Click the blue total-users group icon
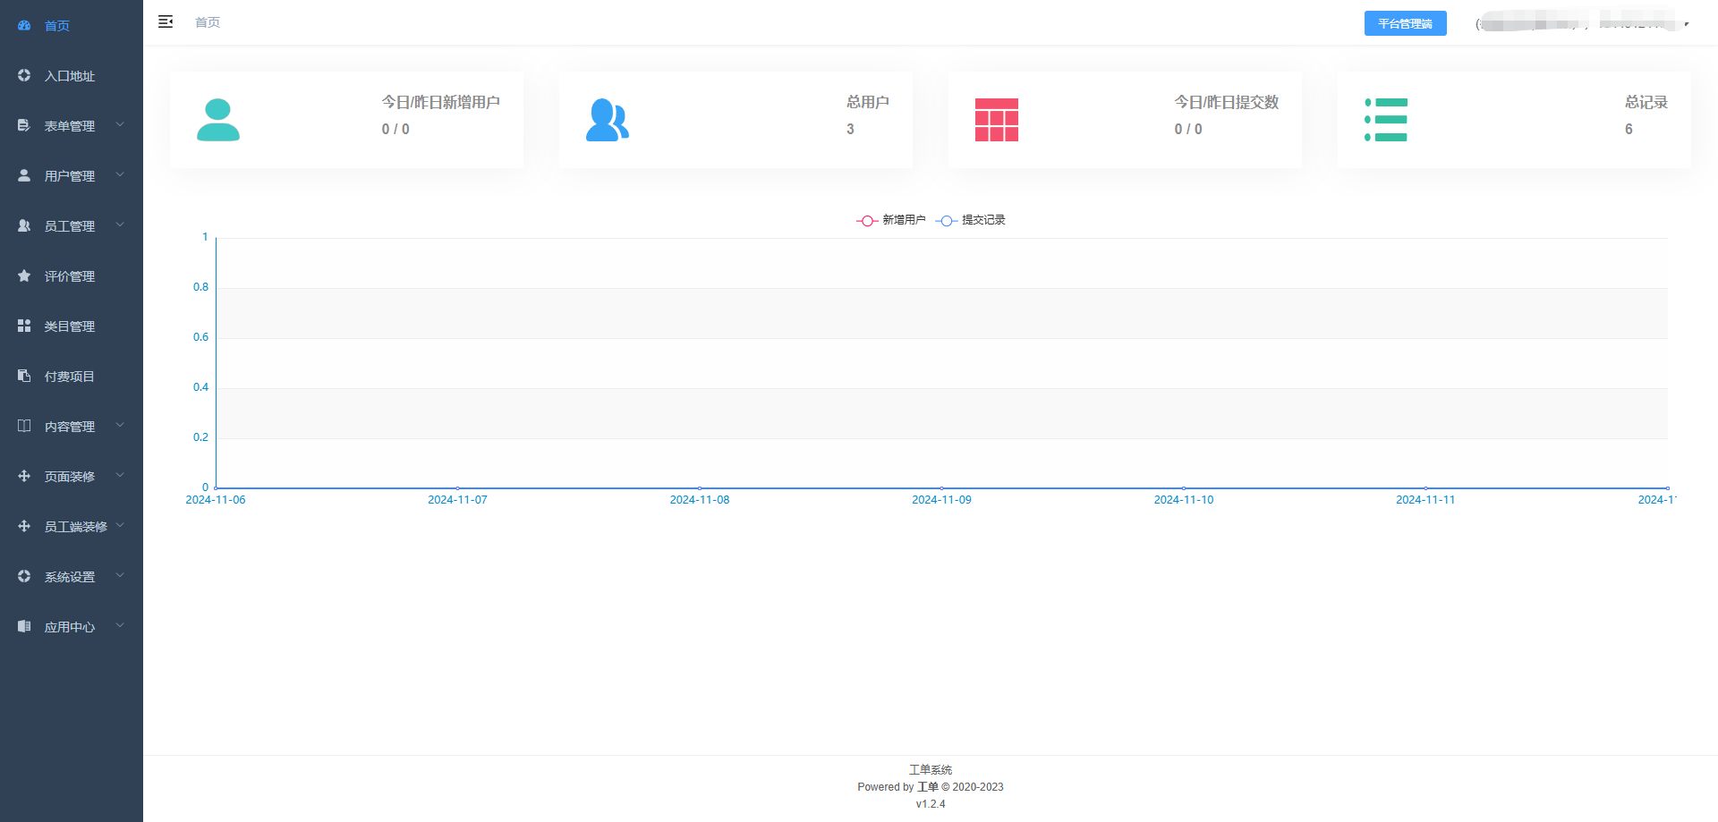 608,120
